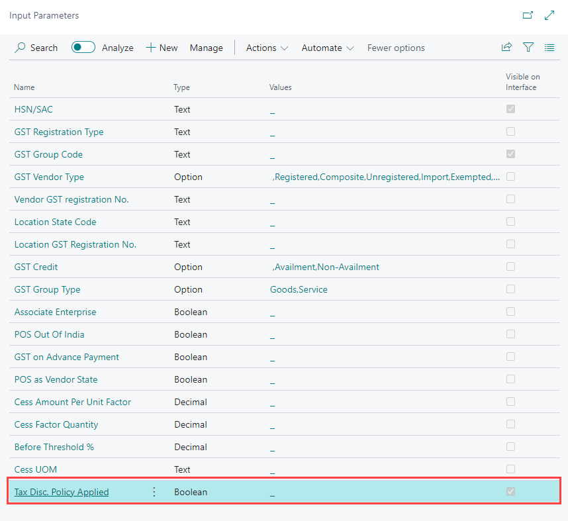This screenshot has width=568, height=521.
Task: Expand page to full screen icon
Action: pyautogui.click(x=549, y=15)
